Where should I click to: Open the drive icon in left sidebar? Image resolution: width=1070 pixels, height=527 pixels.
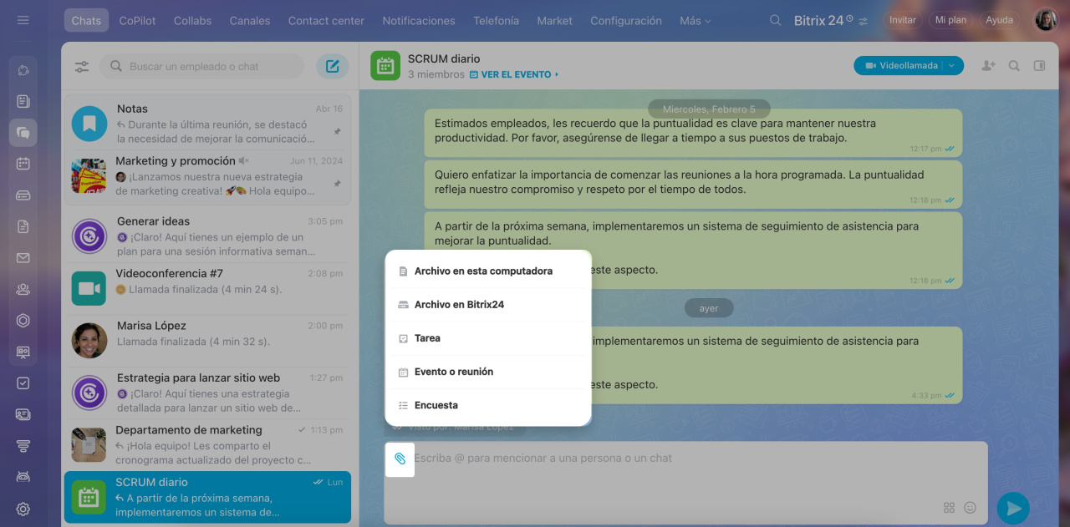pos(23,195)
